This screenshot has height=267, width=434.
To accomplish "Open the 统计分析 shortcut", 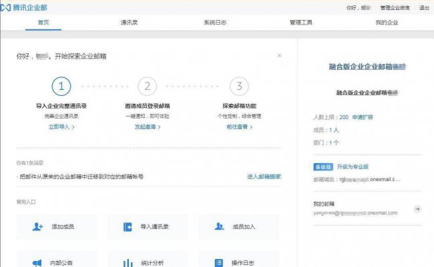I will point(148,259).
